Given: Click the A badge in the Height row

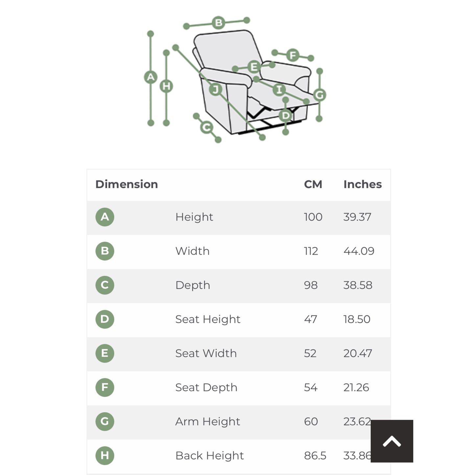Looking at the screenshot, I should (105, 217).
